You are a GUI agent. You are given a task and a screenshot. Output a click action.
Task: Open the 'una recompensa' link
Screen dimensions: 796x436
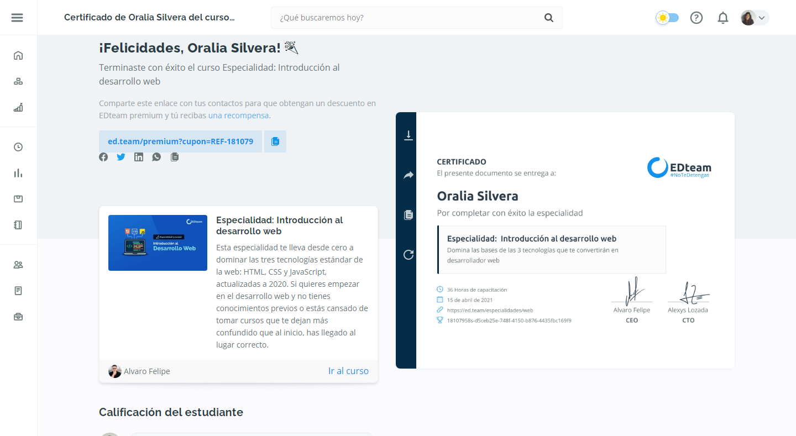click(238, 115)
